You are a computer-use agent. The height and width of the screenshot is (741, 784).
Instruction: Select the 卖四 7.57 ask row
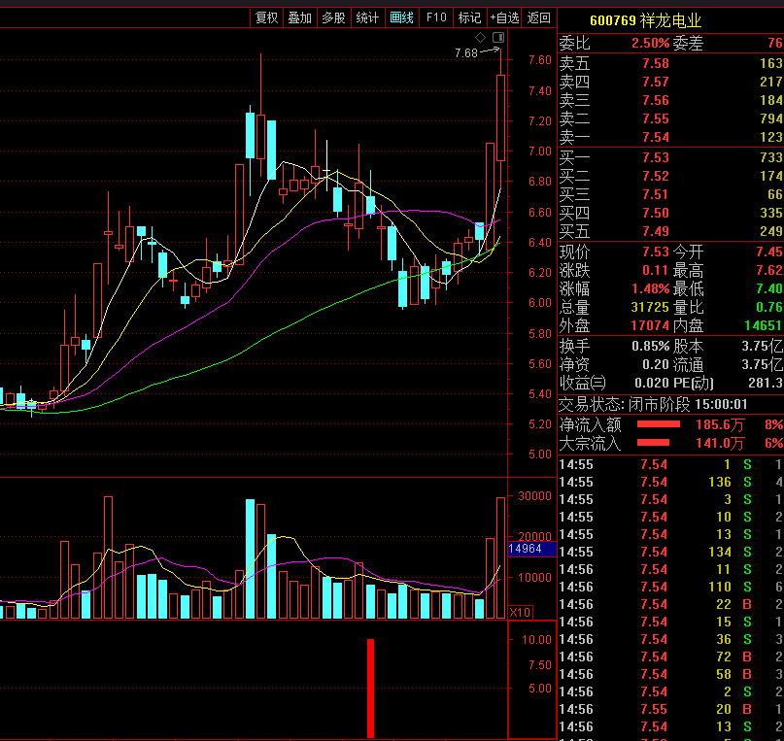point(670,82)
